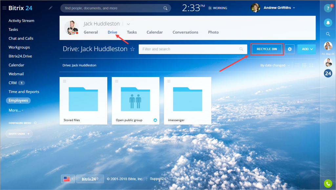Open Bitrix24.Drive in the left menu

20,56
